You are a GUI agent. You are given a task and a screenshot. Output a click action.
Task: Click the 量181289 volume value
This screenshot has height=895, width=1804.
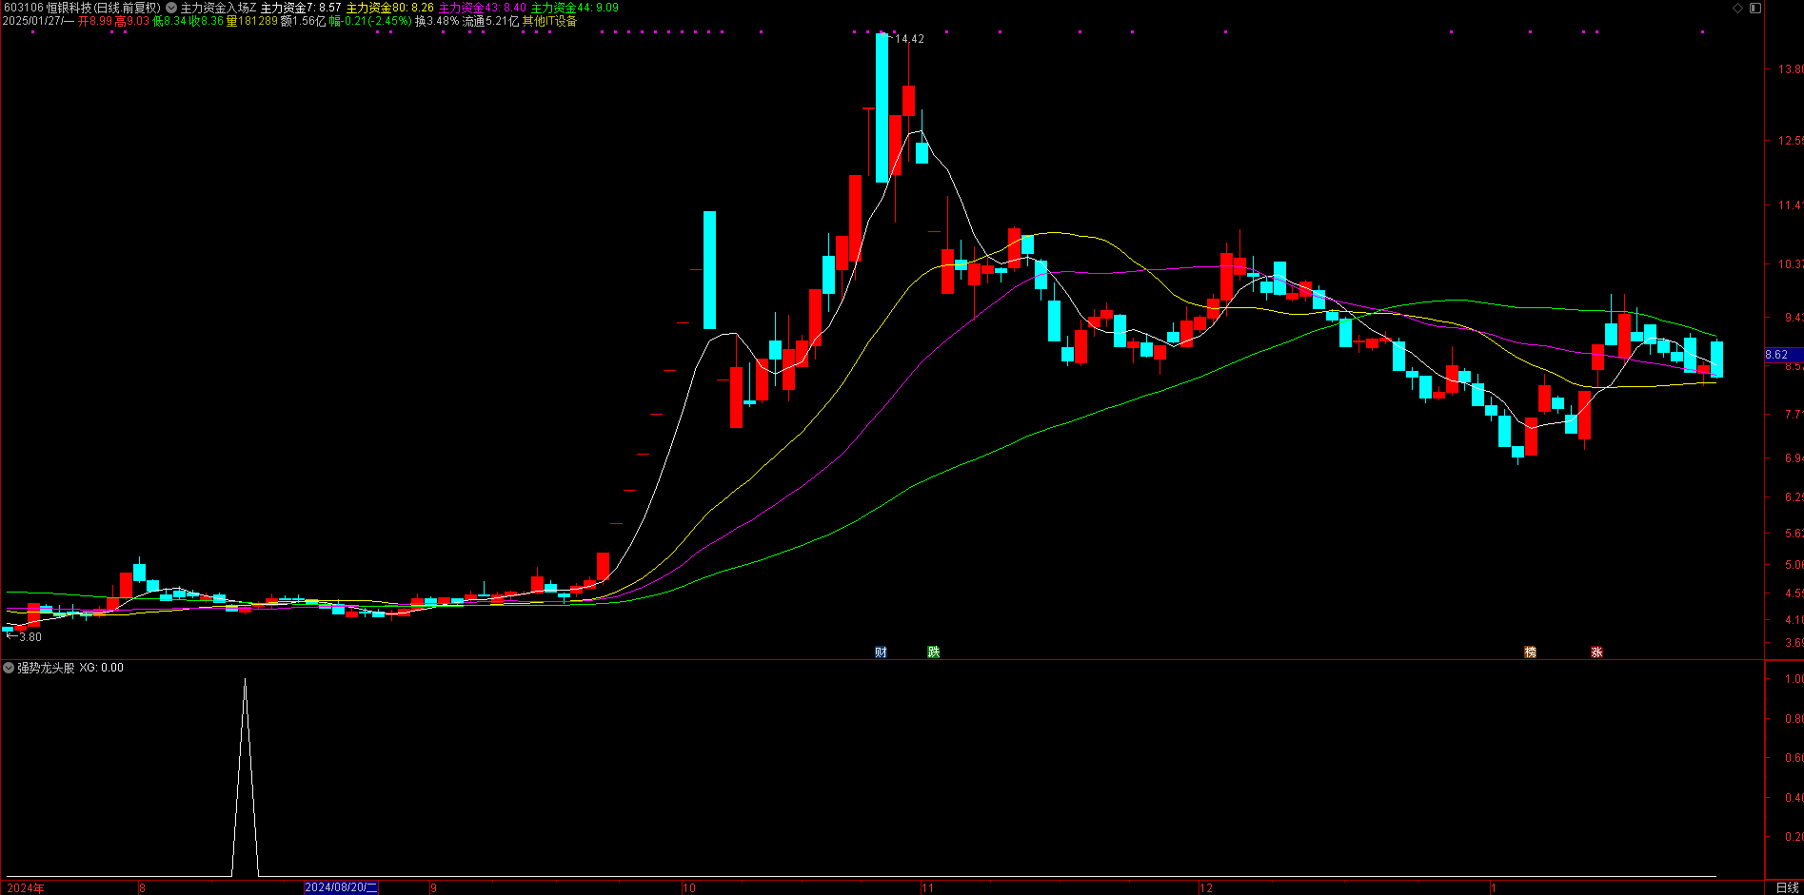point(252,21)
